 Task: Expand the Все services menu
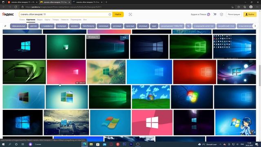point(85,20)
